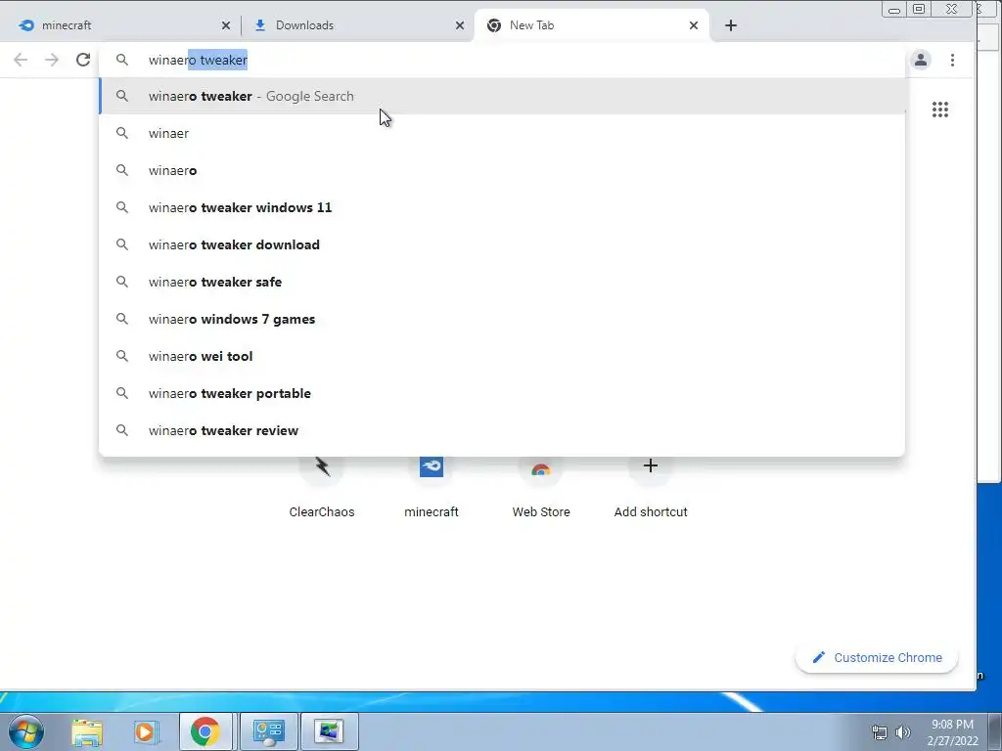Click the search icon in address bar
1002x751 pixels.
tap(122, 60)
